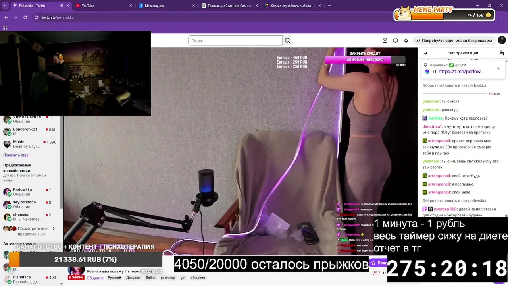Click the Общение category link under stream
Image resolution: width=508 pixels, height=286 pixels.
pyautogui.click(x=95, y=278)
